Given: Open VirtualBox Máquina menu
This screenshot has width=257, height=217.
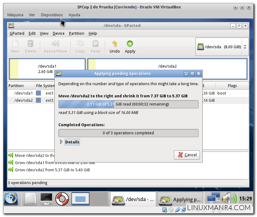Looking at the screenshot, I should tap(15, 15).
